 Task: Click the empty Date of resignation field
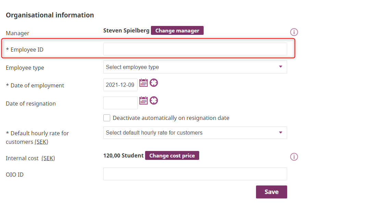tap(120, 103)
